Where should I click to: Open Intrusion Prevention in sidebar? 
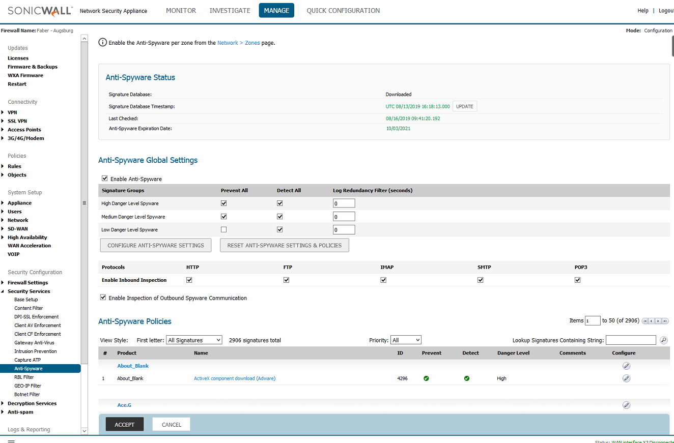point(36,351)
